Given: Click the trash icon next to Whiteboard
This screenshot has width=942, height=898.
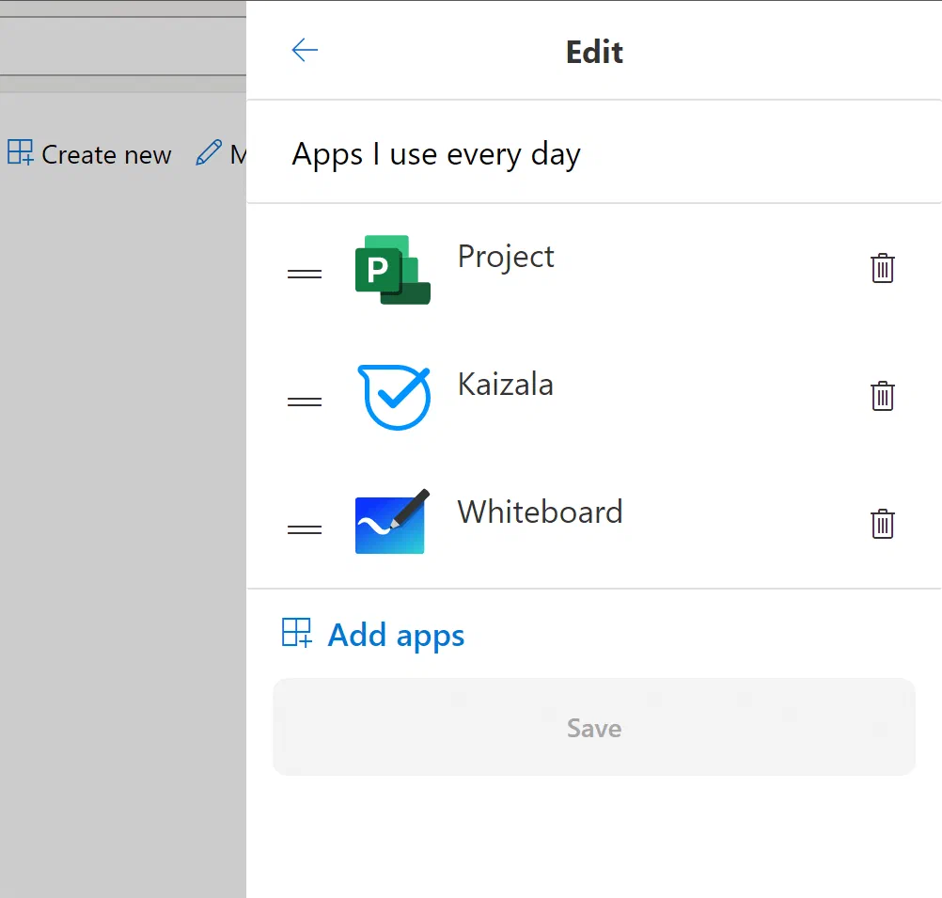Looking at the screenshot, I should (882, 524).
